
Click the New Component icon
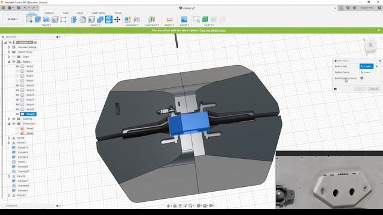[x=127, y=20]
